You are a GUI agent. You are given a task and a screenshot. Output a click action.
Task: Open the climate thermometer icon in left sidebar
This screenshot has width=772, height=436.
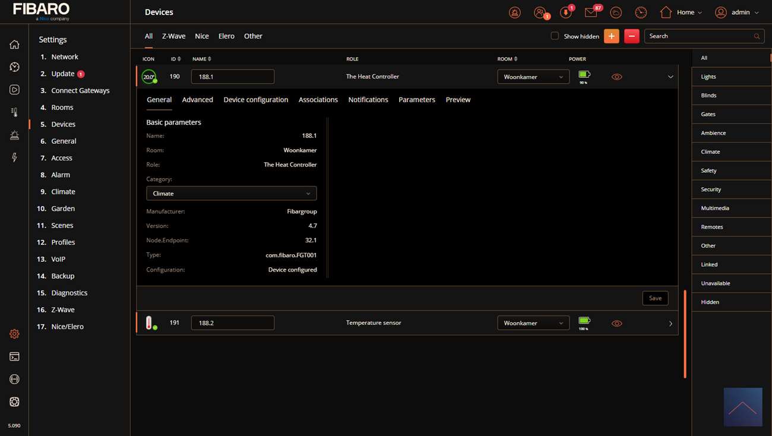[14, 112]
